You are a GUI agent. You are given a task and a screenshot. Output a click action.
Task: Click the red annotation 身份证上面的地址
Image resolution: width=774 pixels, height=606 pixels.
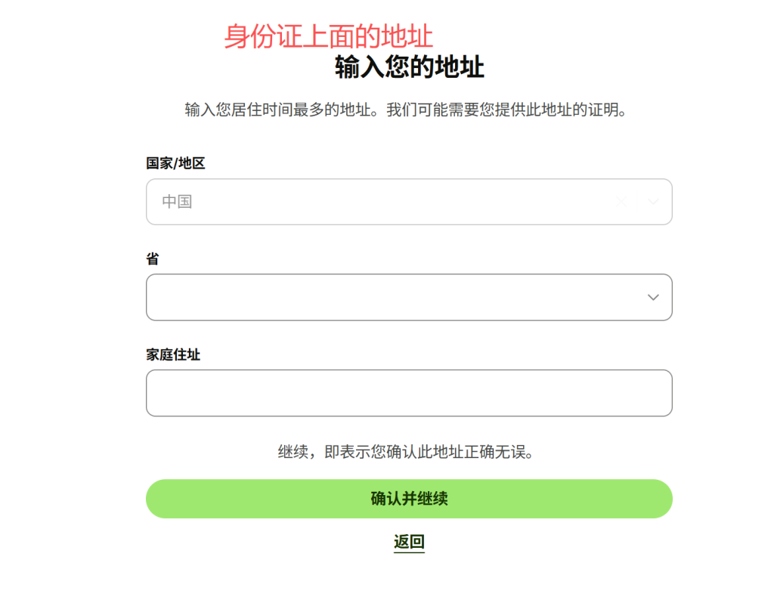[x=328, y=36]
